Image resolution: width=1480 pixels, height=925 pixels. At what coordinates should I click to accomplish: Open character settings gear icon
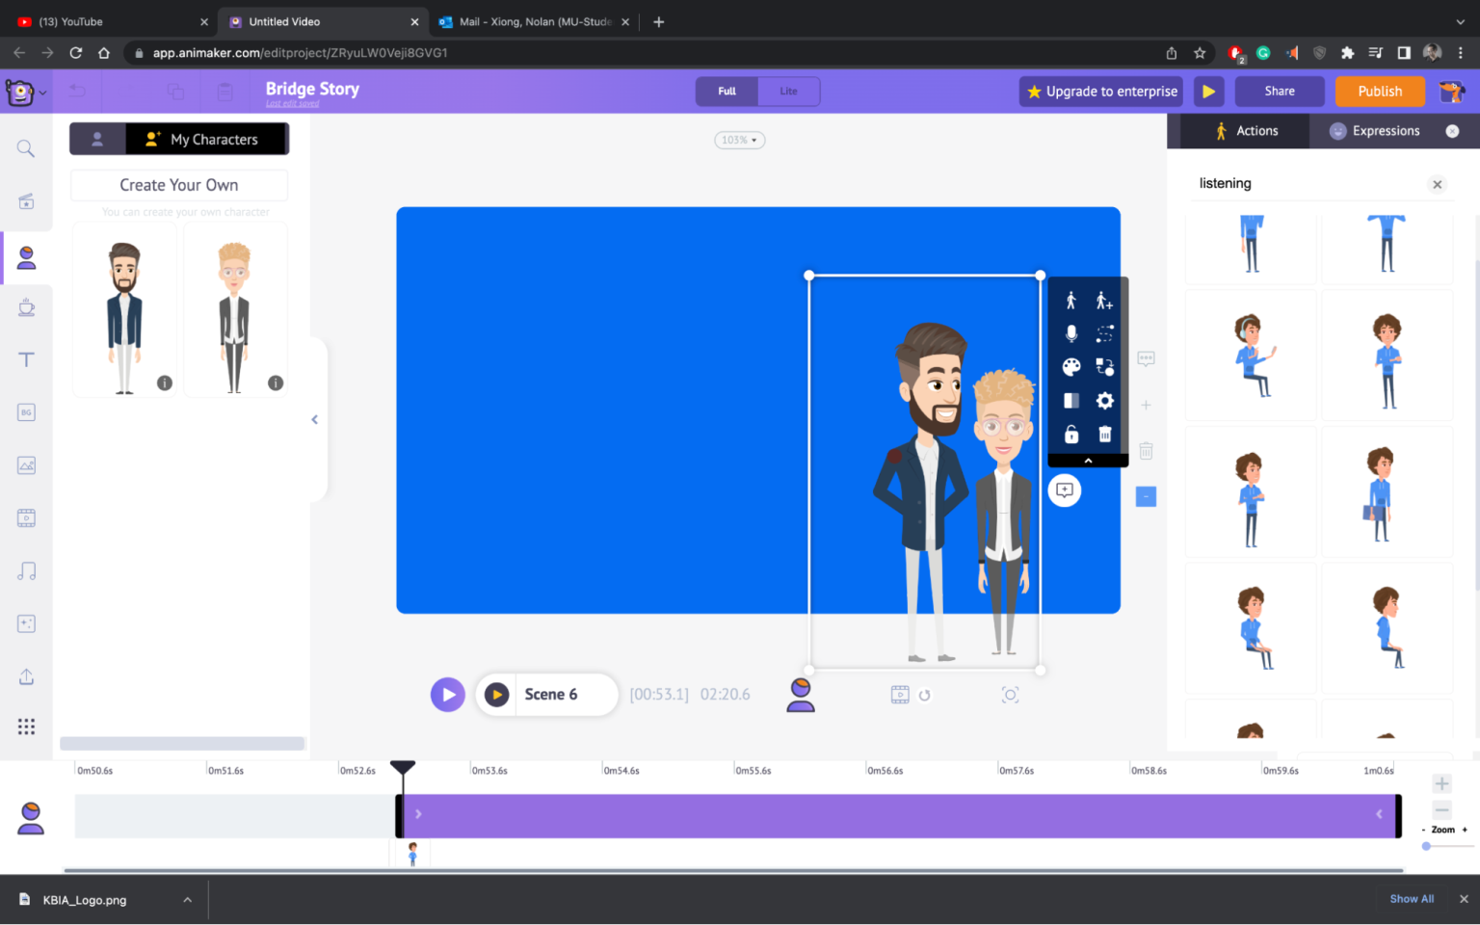coord(1104,401)
